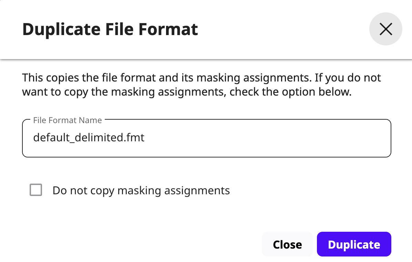
Task: Click the 'default_delimited.fmt' text in the field
Action: tap(89, 138)
